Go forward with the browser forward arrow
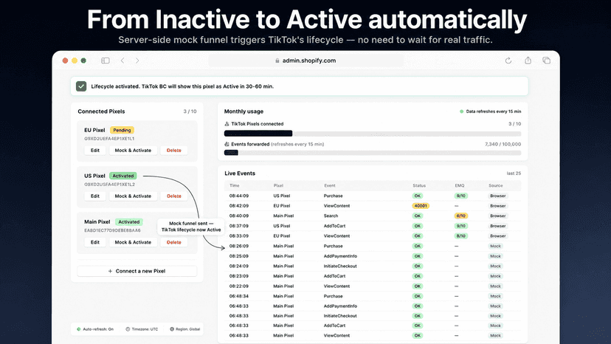Viewport: 611px width, 344px height. tap(137, 61)
